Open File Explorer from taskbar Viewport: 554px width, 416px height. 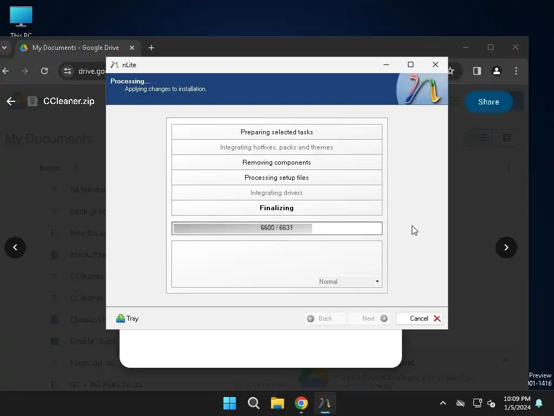point(278,403)
